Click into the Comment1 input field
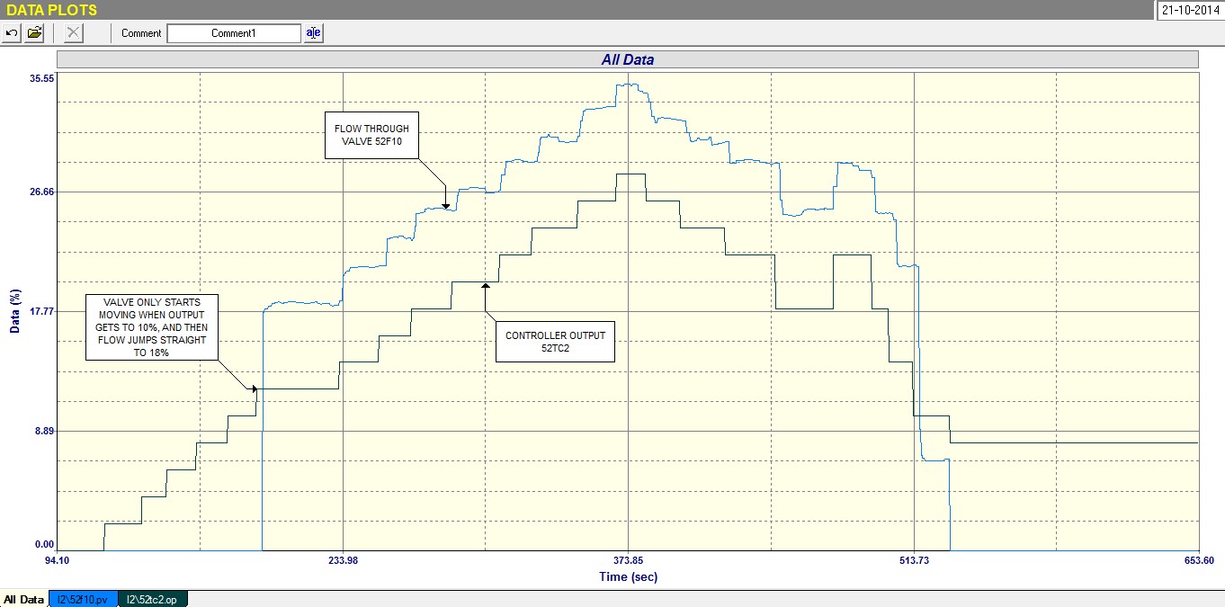 [234, 33]
